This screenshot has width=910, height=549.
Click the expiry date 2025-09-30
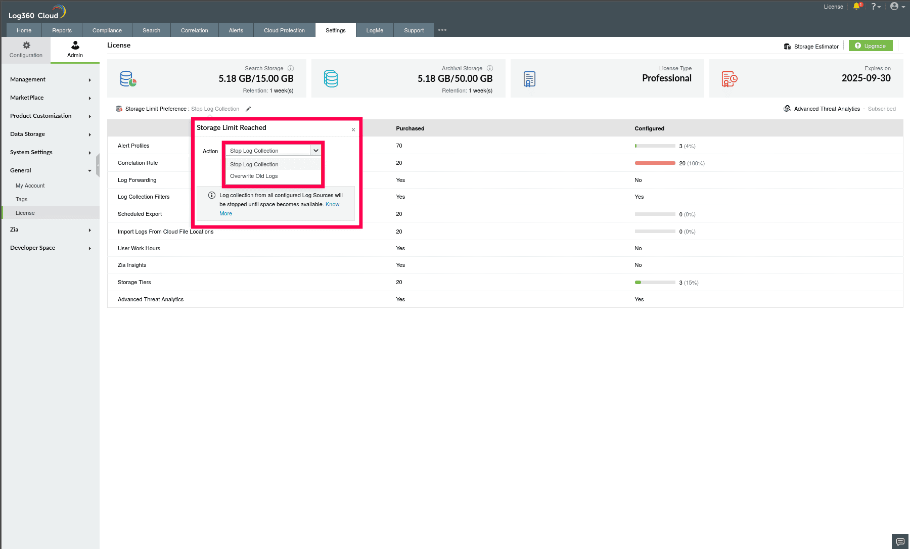coord(866,78)
